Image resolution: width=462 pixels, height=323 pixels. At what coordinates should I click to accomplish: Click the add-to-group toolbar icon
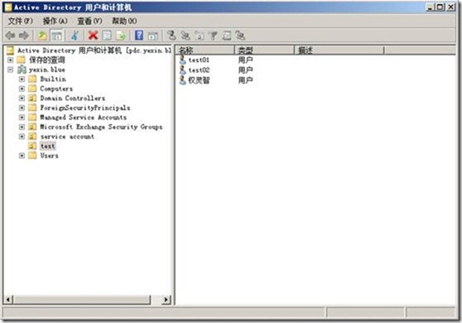pos(240,36)
